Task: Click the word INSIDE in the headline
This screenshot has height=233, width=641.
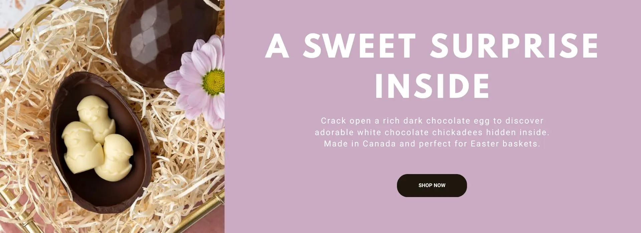Action: 432,86
